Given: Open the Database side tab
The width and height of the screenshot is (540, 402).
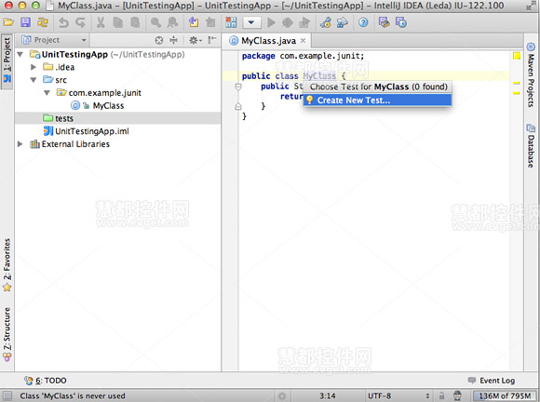Looking at the screenshot, I should (531, 146).
